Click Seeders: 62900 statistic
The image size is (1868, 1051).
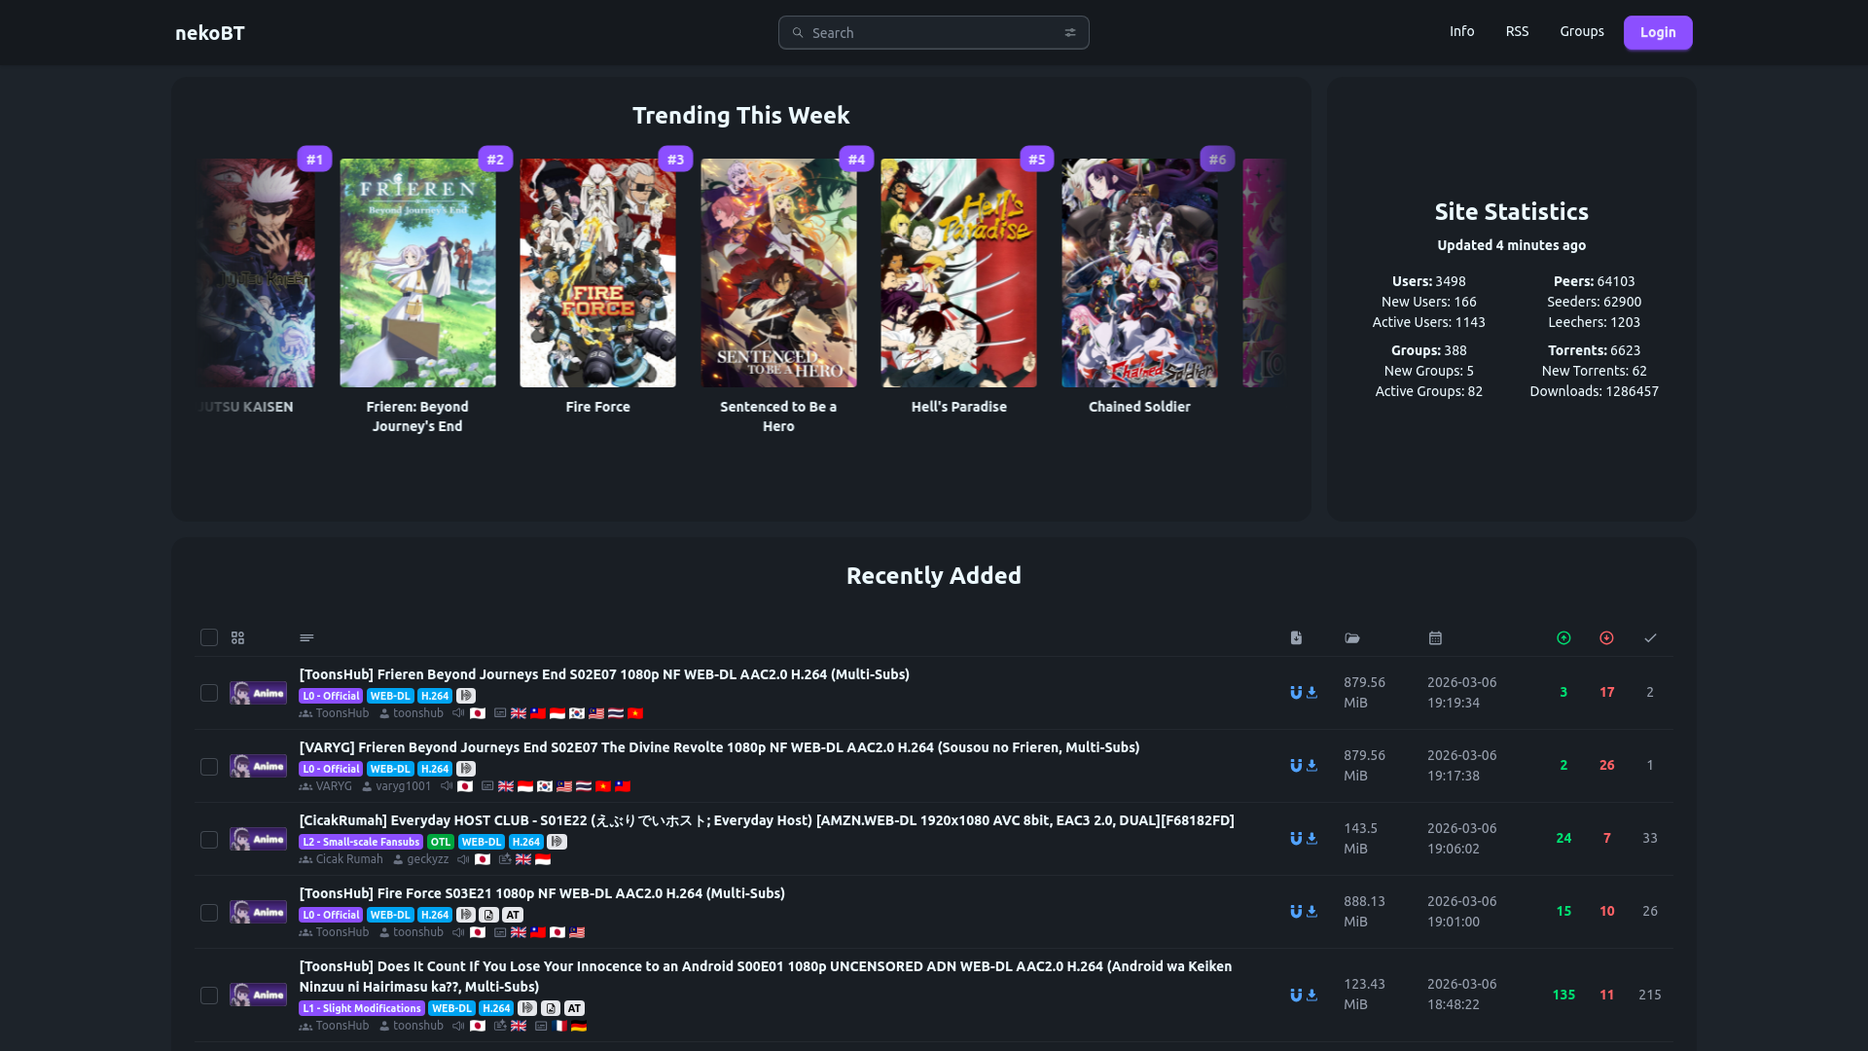(x=1594, y=302)
